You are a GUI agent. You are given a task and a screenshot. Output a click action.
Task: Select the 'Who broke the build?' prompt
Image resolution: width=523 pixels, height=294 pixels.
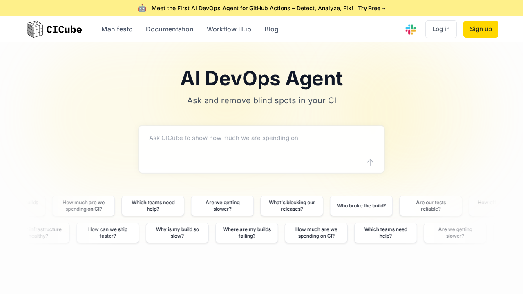pyautogui.click(x=361, y=205)
